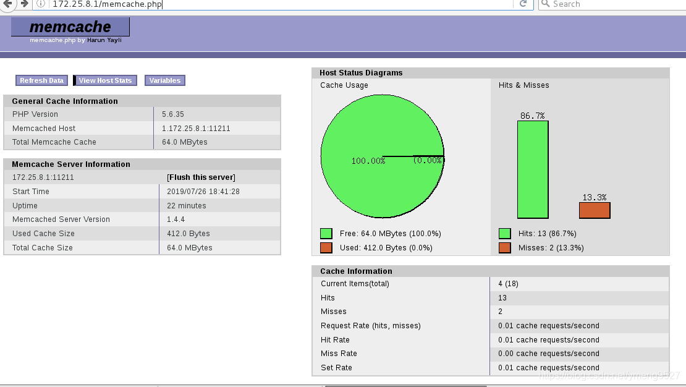Click the Misses count 2

pos(500,312)
